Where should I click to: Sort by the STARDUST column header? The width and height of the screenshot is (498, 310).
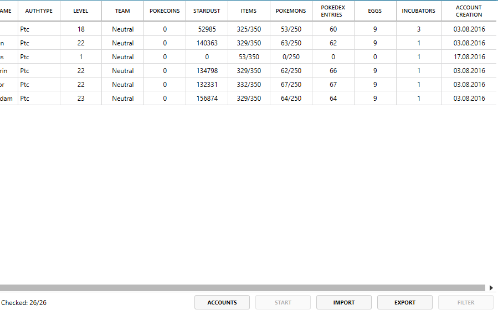pyautogui.click(x=207, y=11)
